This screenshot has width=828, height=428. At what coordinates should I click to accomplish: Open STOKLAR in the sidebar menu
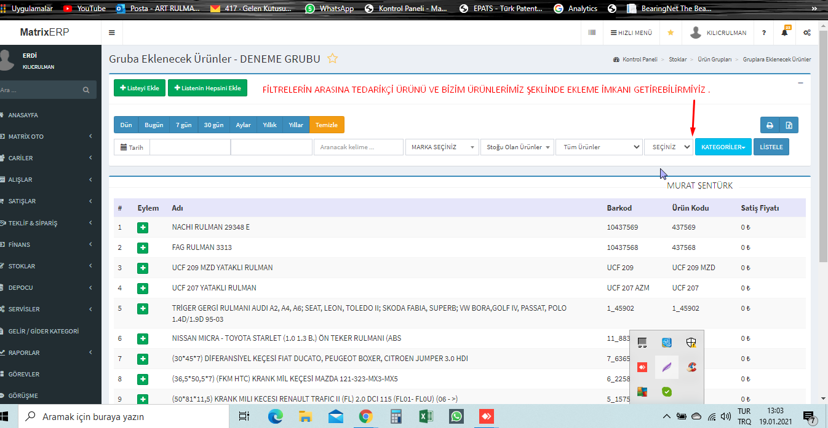(22, 267)
